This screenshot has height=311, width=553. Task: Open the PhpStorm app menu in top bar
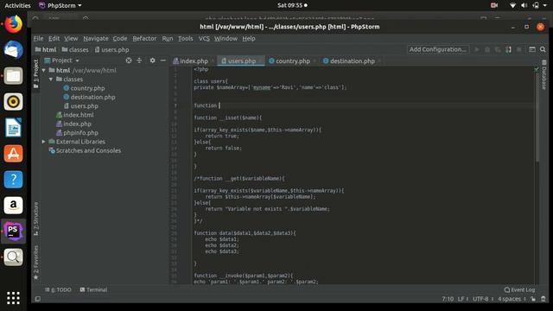[x=60, y=5]
